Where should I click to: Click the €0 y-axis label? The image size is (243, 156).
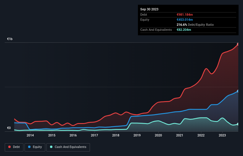click(9, 128)
